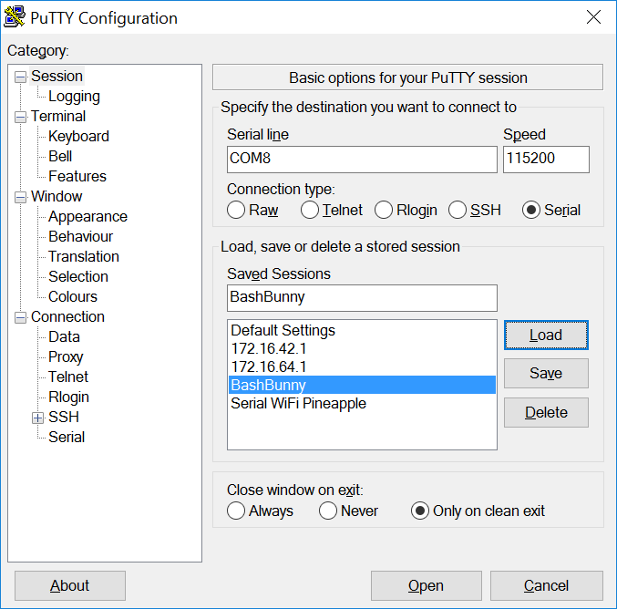Click Open to start the connection
Image resolution: width=617 pixels, height=609 pixels.
click(426, 585)
